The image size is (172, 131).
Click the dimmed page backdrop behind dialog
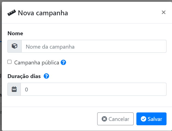tap(1, 65)
